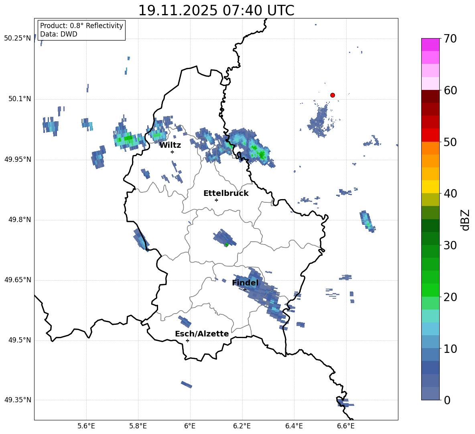Click the 49.35°N latitude tick label
The image size is (475, 434).
click(17, 400)
